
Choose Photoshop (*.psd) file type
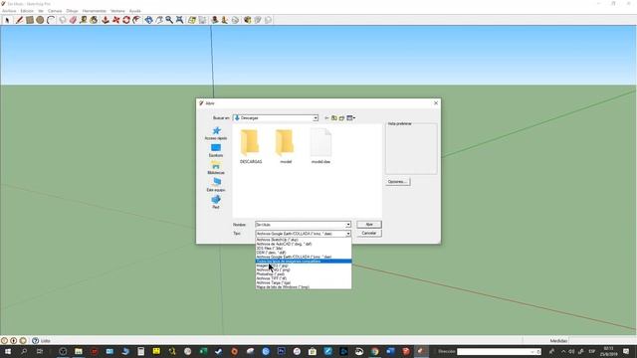(304, 274)
